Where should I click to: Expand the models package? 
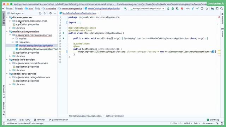[13, 38]
